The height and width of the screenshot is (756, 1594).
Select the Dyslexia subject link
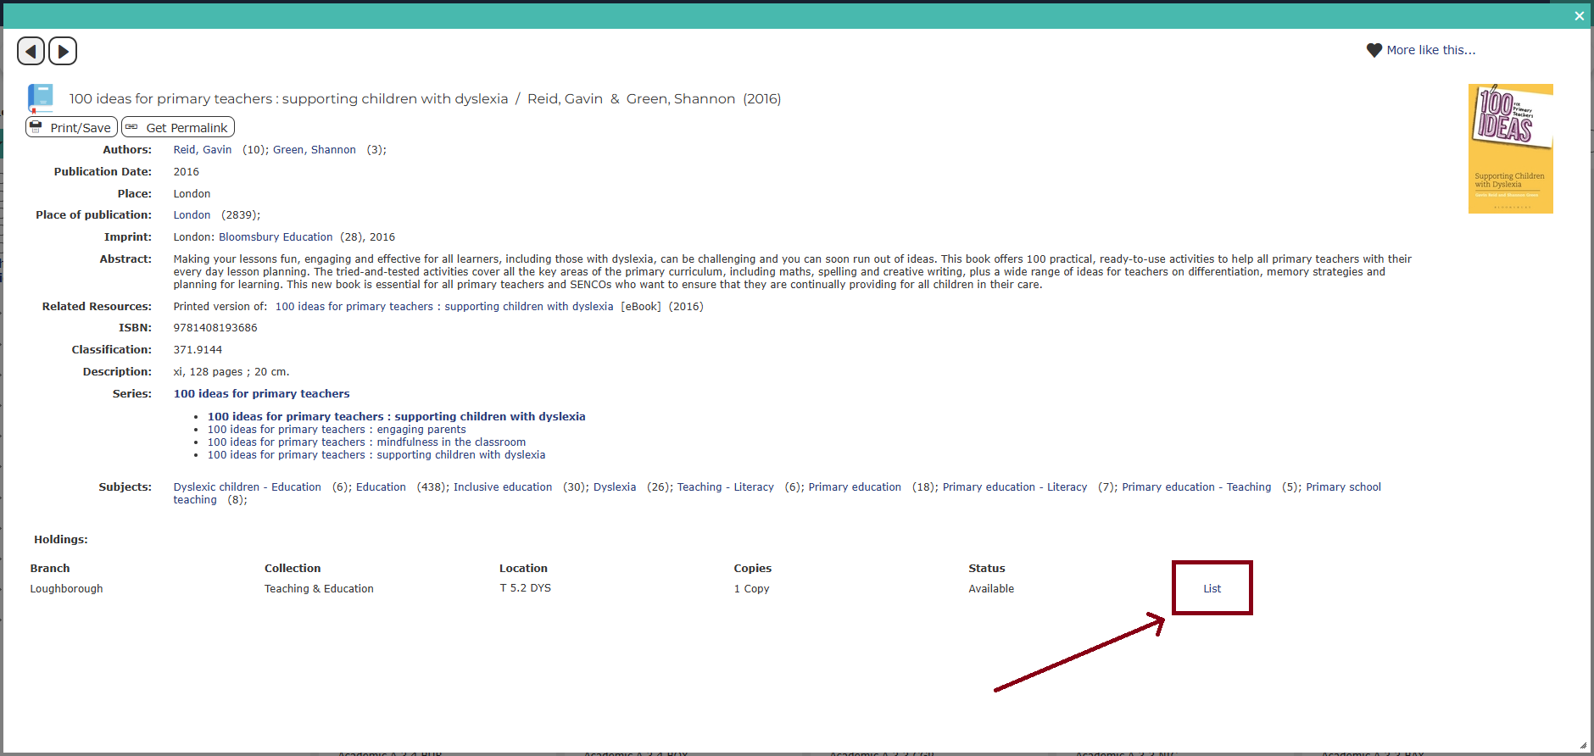pyautogui.click(x=614, y=487)
